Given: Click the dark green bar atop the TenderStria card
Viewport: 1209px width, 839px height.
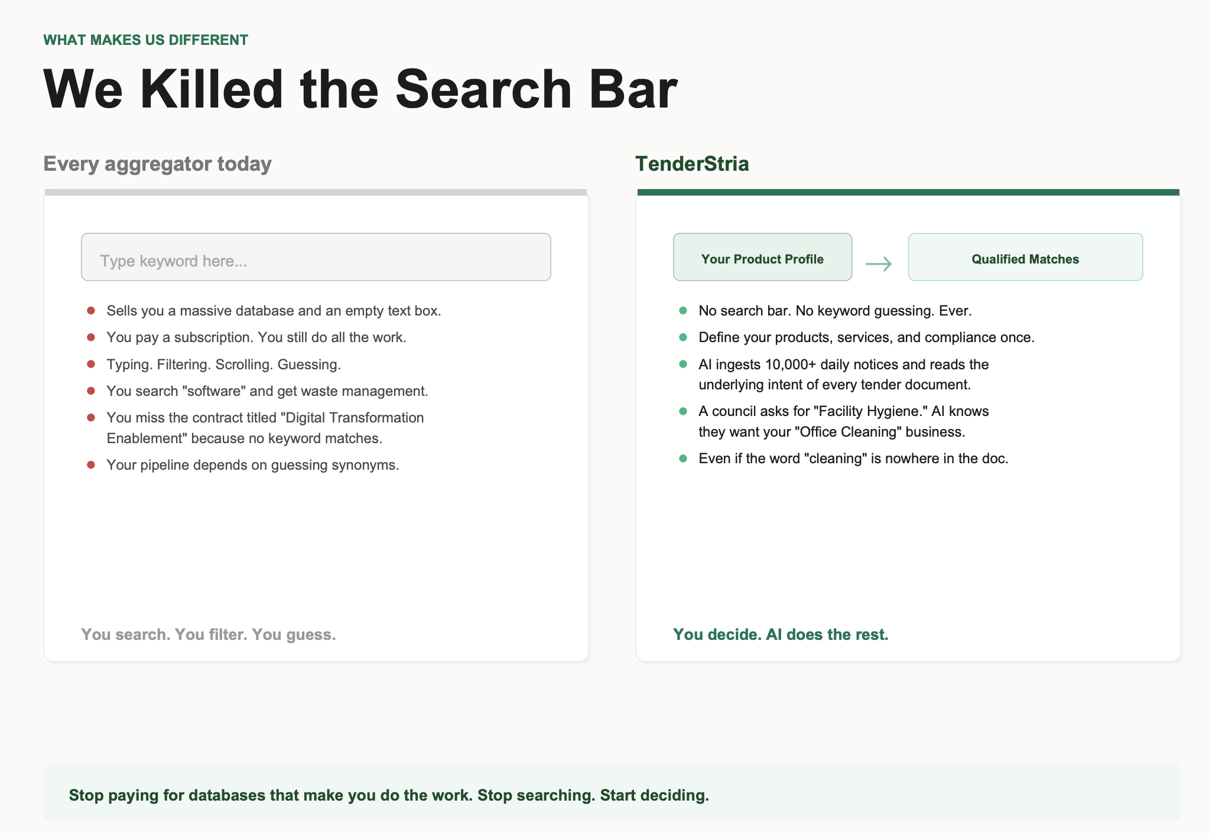Looking at the screenshot, I should (908, 192).
